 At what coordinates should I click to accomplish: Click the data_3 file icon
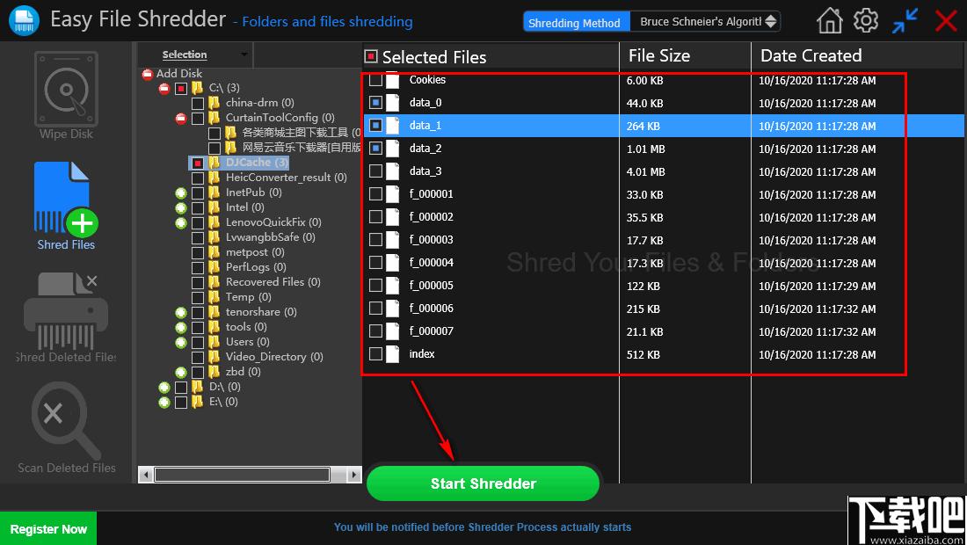click(393, 171)
